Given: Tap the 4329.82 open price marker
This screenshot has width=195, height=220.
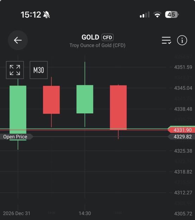Looking at the screenshot, I should click(181, 137).
